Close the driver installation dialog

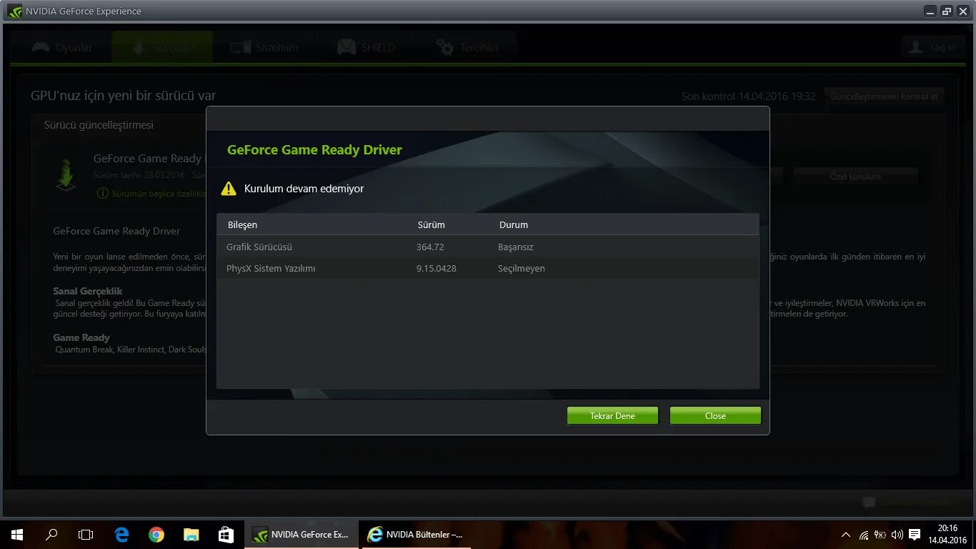(x=715, y=415)
